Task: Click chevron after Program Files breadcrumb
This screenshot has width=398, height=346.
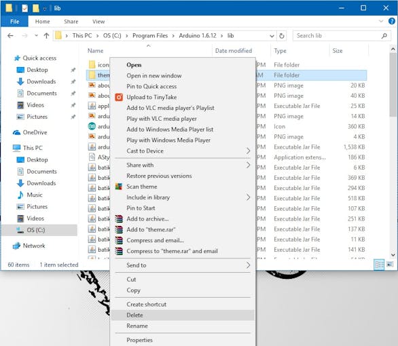Action: click(x=173, y=36)
